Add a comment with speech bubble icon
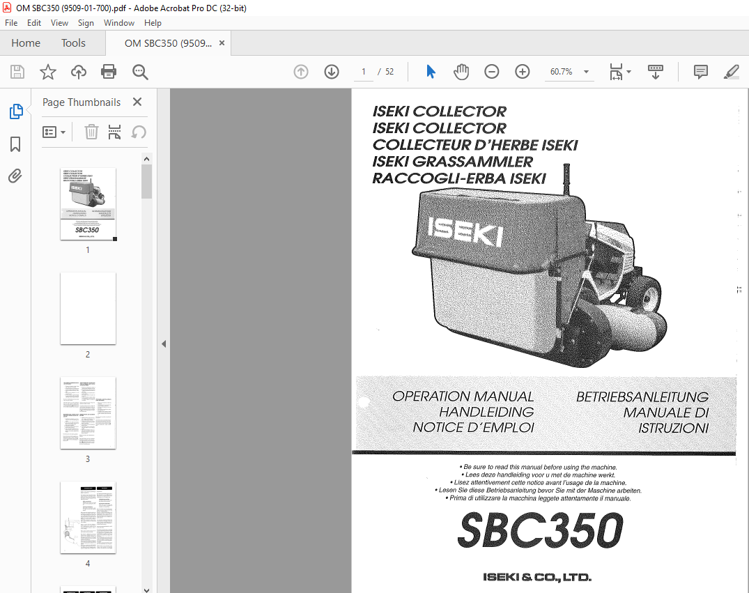The width and height of the screenshot is (749, 593). [x=700, y=72]
